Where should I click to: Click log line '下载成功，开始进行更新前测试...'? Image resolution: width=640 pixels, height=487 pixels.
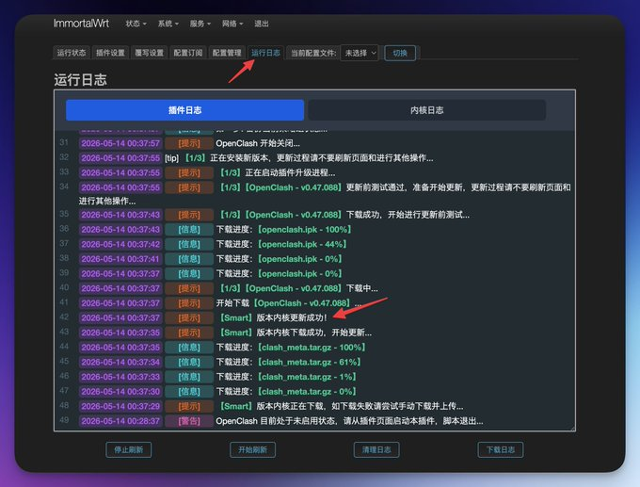(x=344, y=215)
